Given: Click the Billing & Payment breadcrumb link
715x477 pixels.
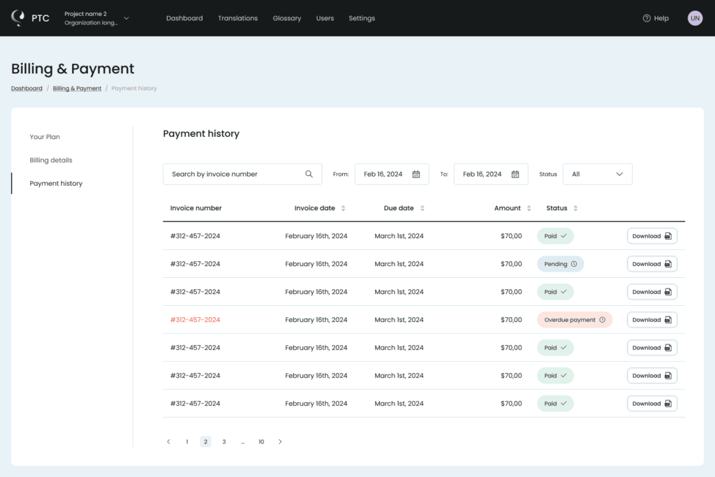Looking at the screenshot, I should point(77,89).
